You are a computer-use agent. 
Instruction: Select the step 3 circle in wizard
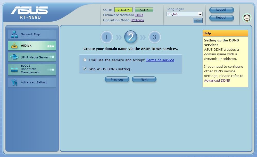(154, 37)
